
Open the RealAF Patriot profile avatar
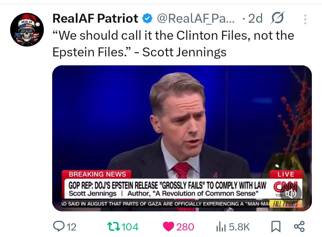(27, 30)
